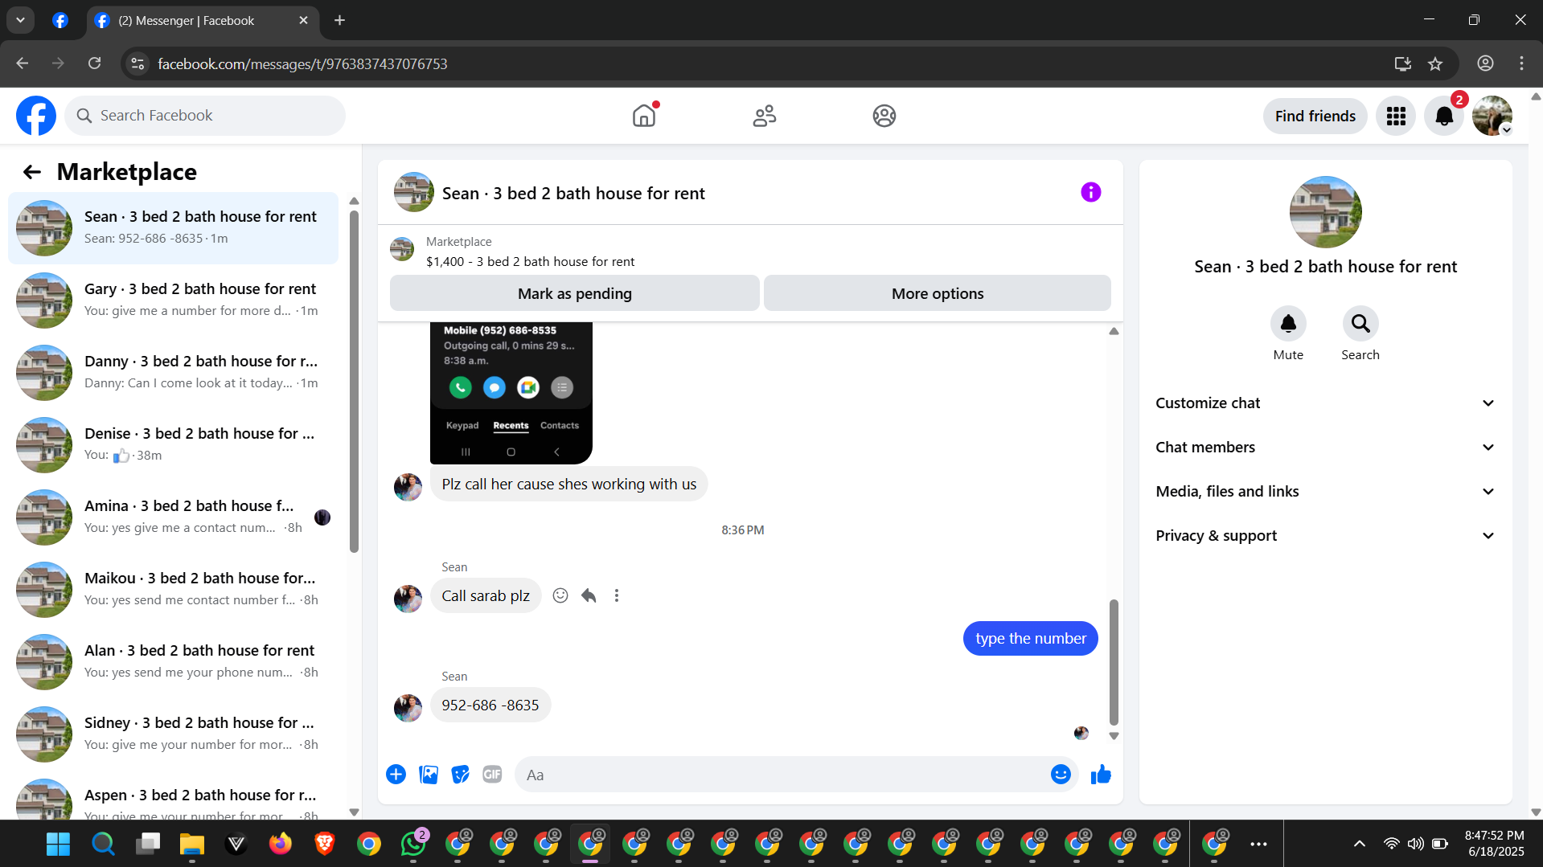The image size is (1543, 867).
Task: Go back from Marketplace chat list
Action: [31, 172]
